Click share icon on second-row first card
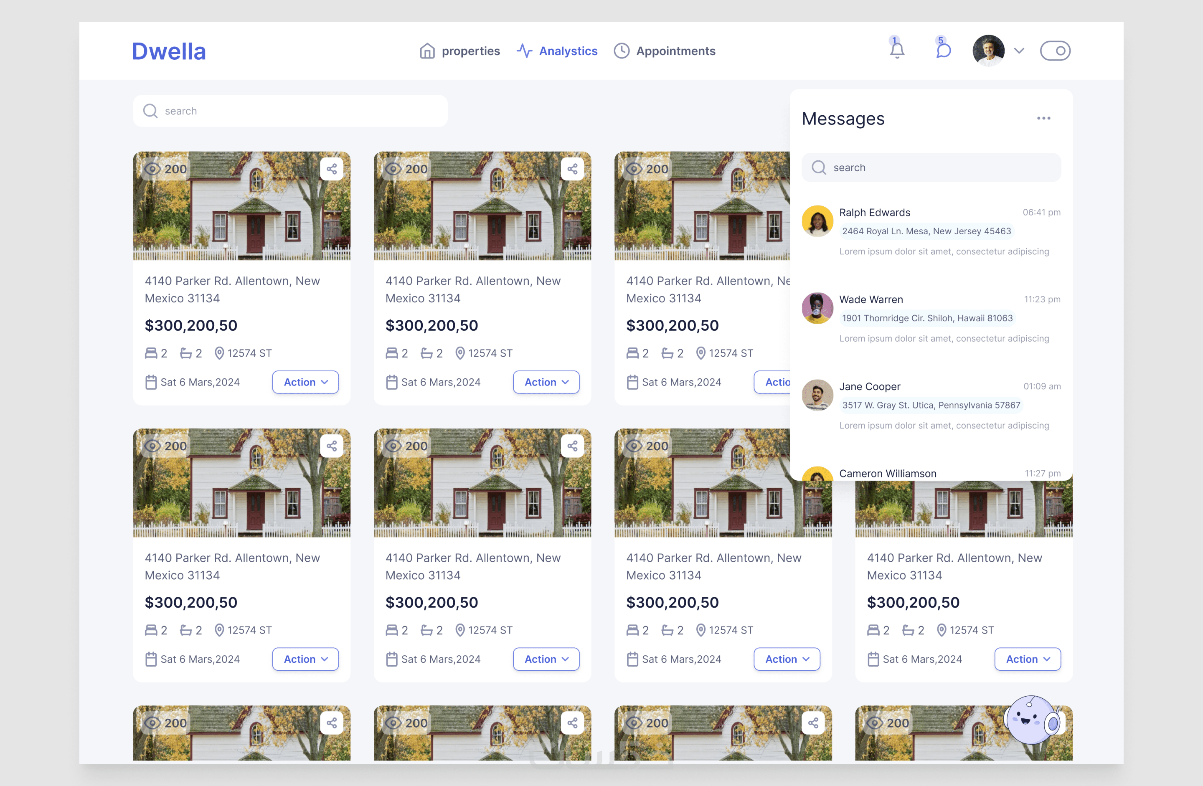 pyautogui.click(x=332, y=446)
